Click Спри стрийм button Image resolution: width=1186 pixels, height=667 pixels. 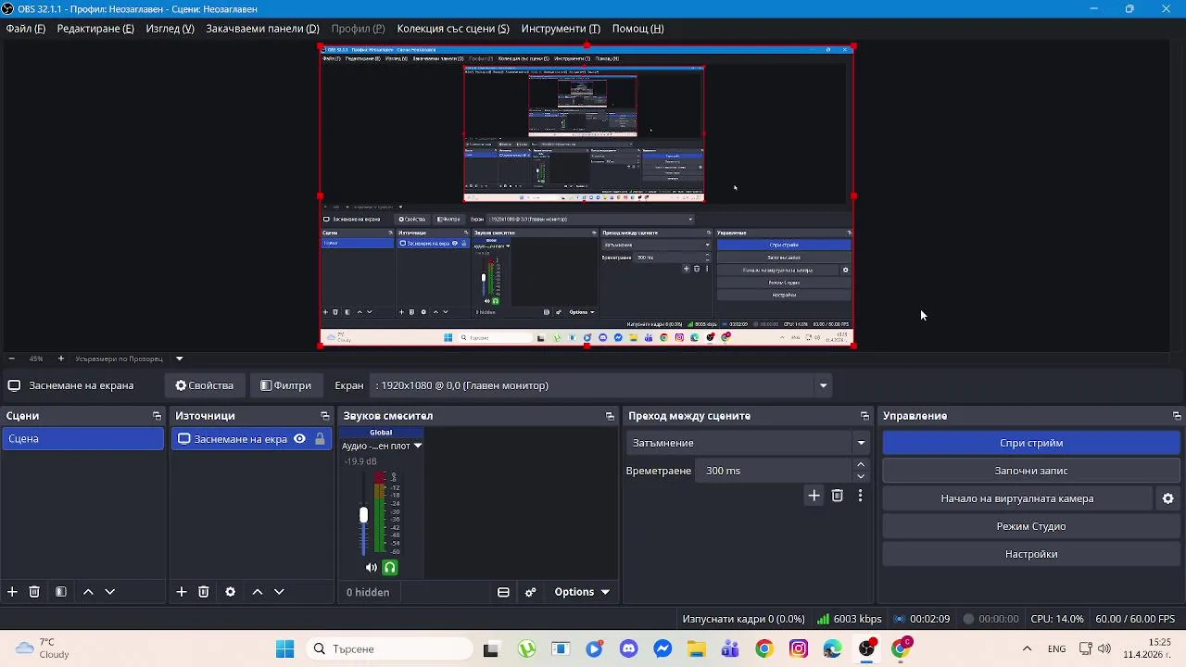coord(1031,443)
